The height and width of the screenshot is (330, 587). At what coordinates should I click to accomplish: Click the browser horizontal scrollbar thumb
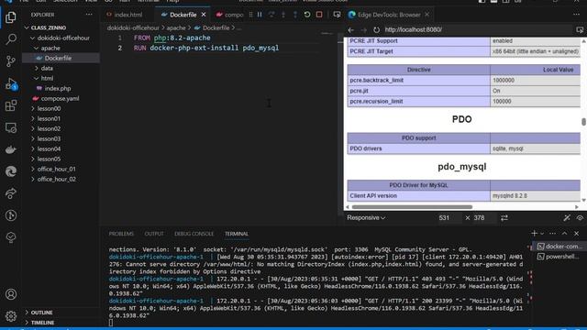pos(412,207)
